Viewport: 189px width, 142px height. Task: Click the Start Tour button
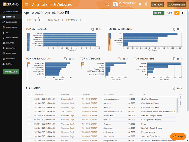click(x=158, y=5)
